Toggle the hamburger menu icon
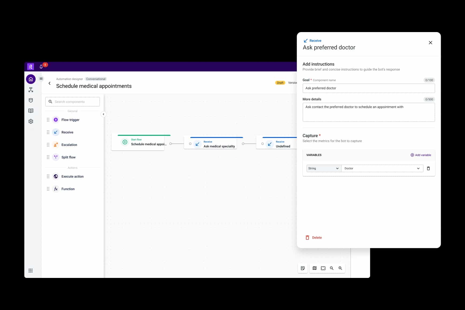 click(41, 79)
